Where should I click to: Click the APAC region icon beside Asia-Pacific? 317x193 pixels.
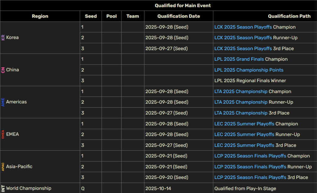coord(3,167)
